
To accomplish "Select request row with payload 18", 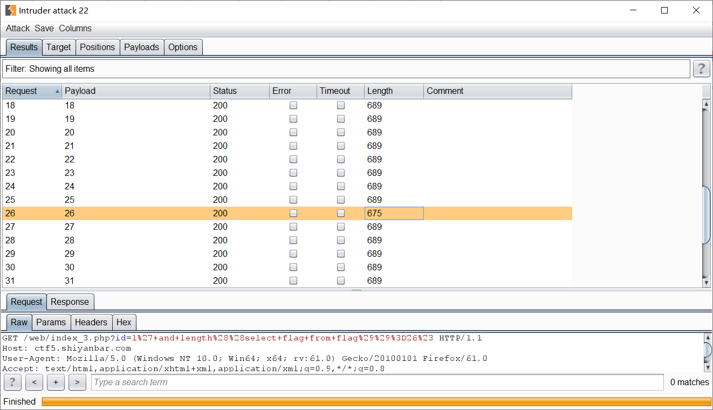I will (287, 106).
